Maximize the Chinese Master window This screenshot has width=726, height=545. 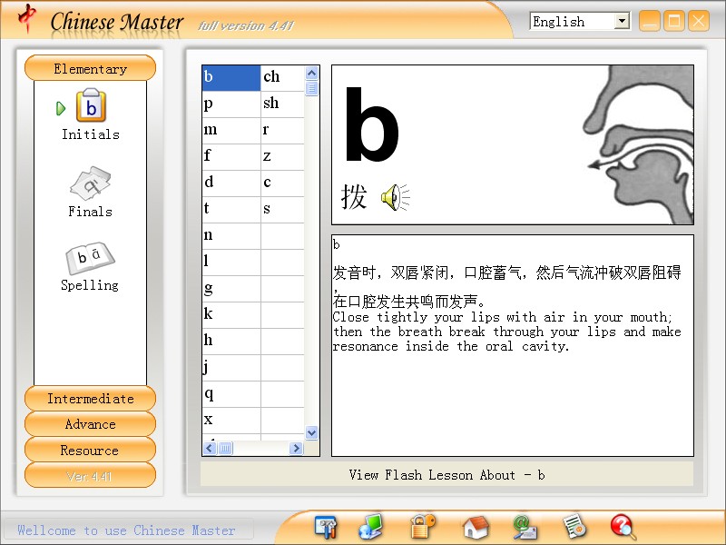pos(674,21)
